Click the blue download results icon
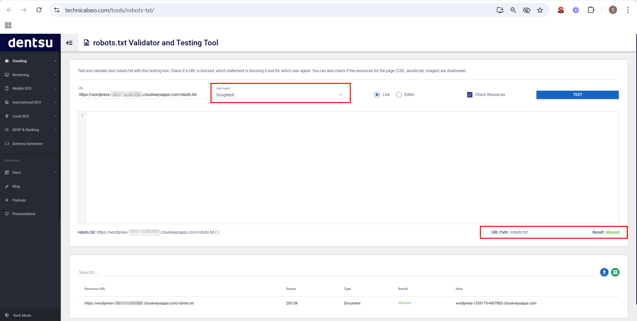The width and height of the screenshot is (637, 321). 604,272
